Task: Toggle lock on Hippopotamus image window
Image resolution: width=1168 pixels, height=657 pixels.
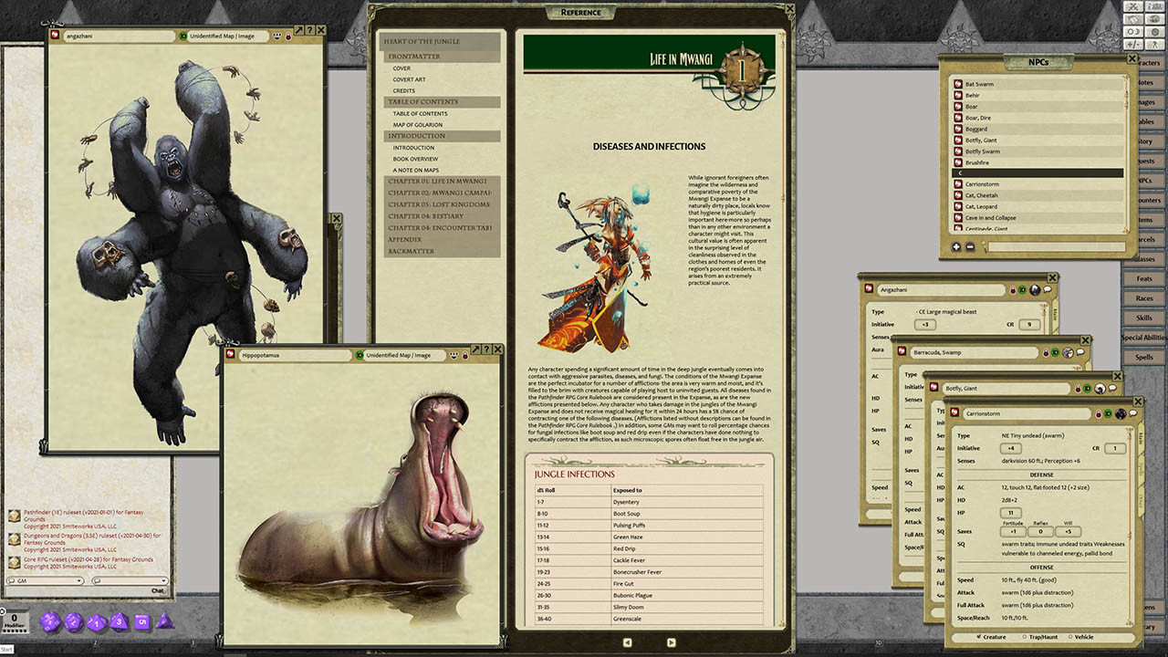Action: (x=465, y=355)
